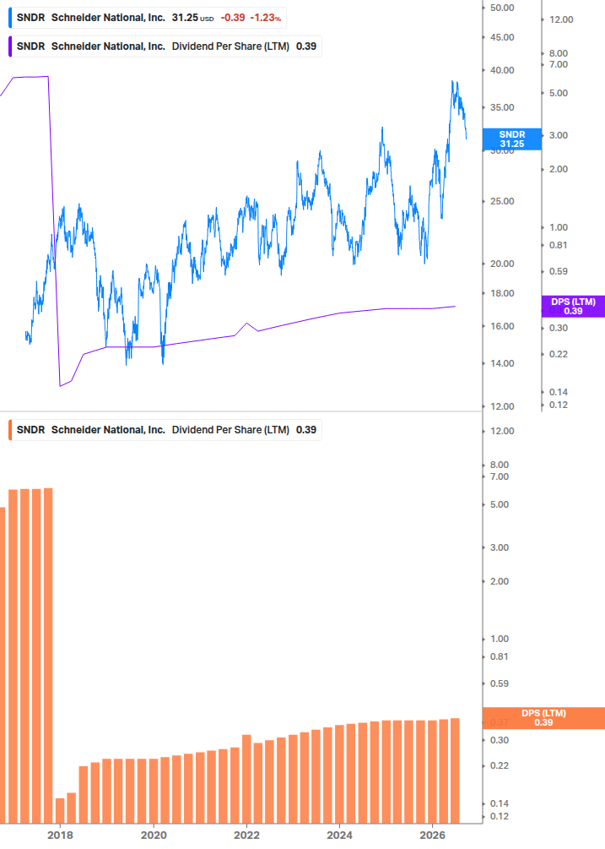
Task: Click the blue SNDR 31.25 price axis label
Action: 512,139
